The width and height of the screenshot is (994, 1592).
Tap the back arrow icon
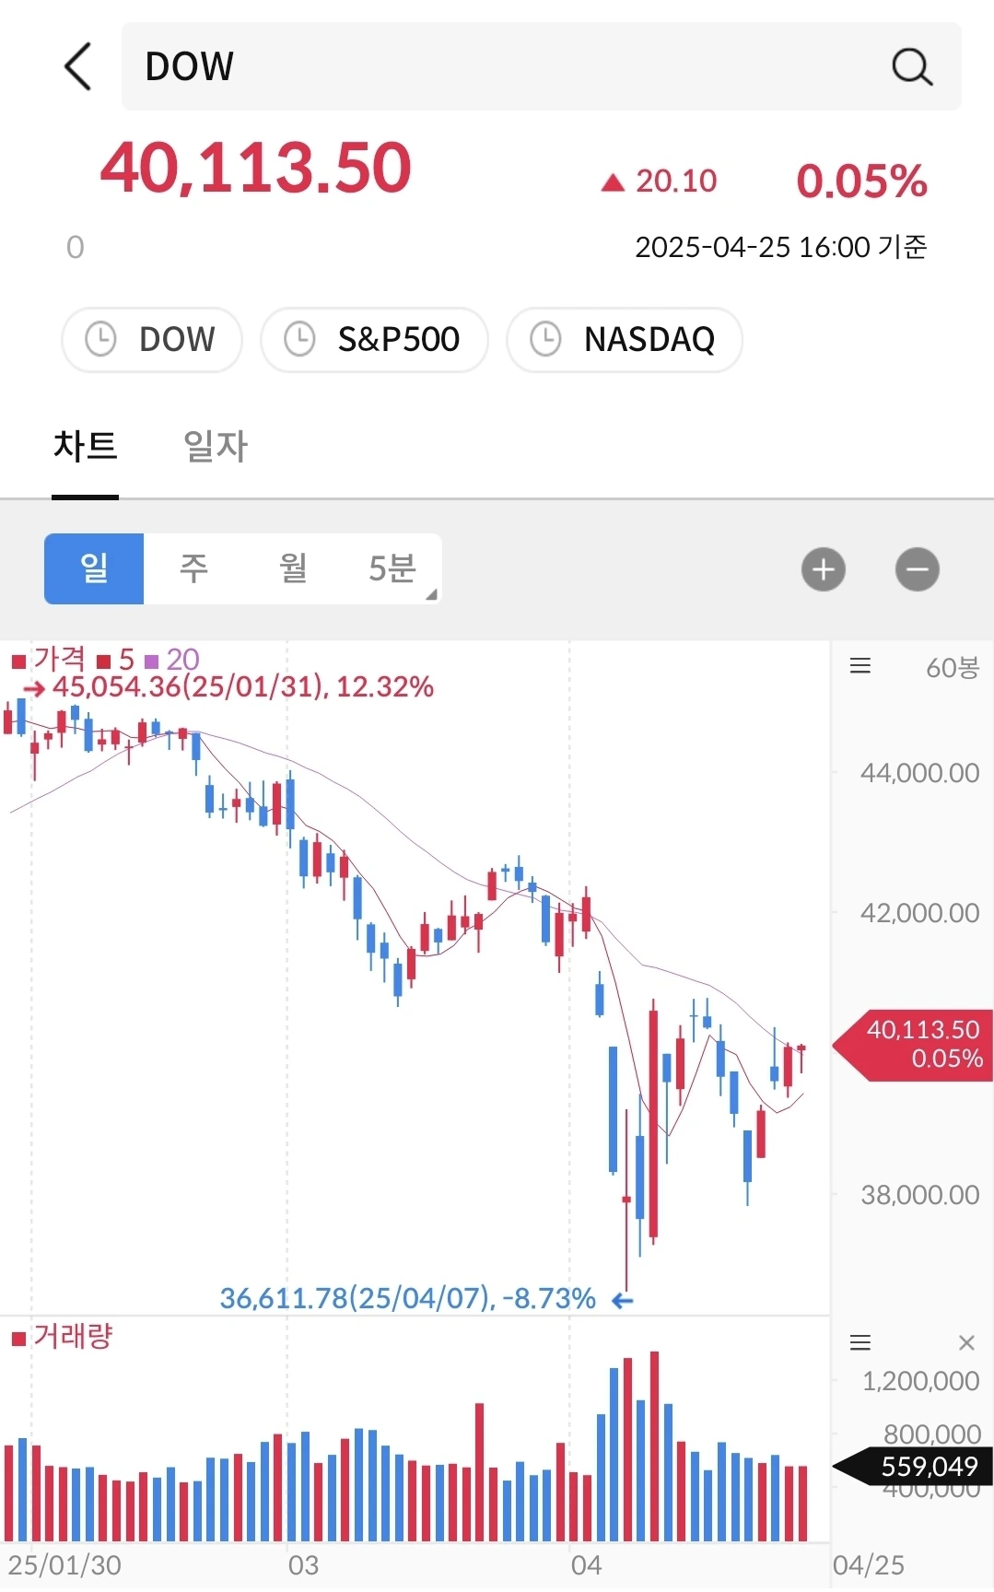pos(78,66)
